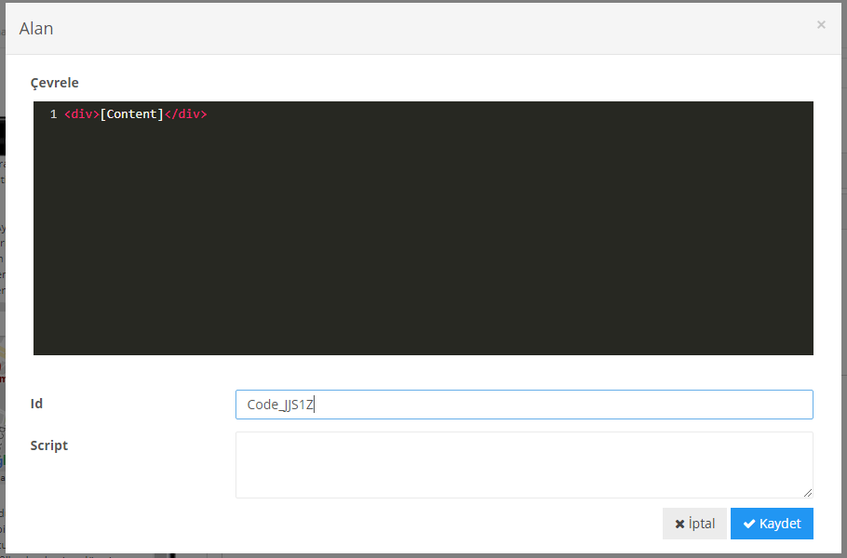Focus the Id field containing Code_JJS1Z
Screen dimensions: 847x558
point(523,405)
